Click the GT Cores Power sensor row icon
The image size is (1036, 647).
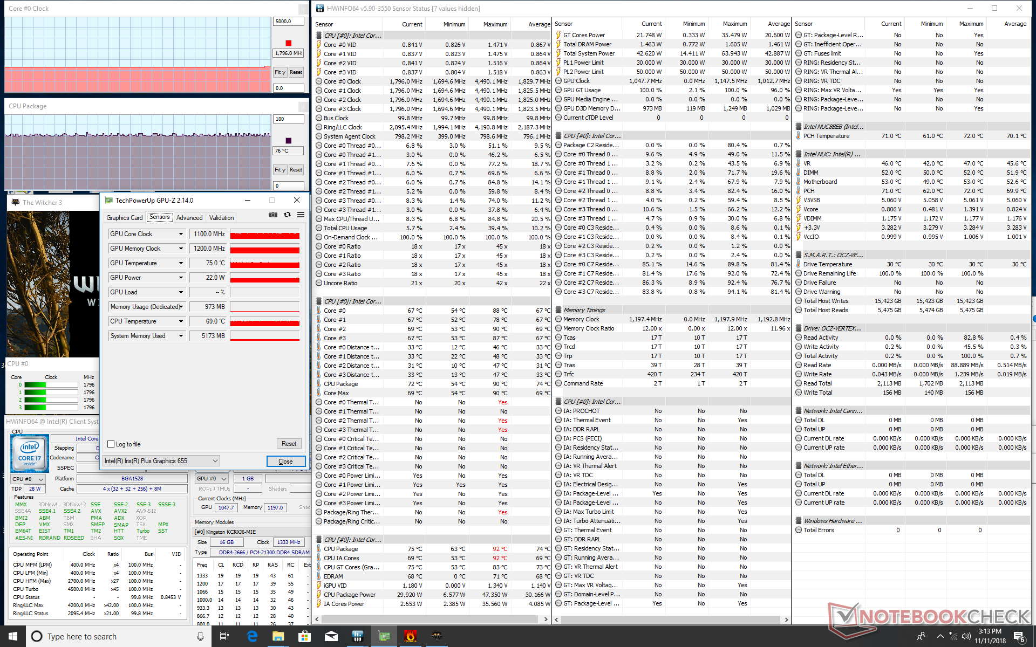click(558, 35)
